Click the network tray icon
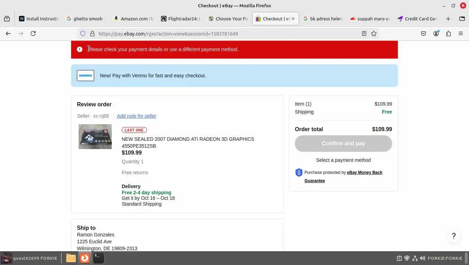469x265 pixels. tap(415, 258)
